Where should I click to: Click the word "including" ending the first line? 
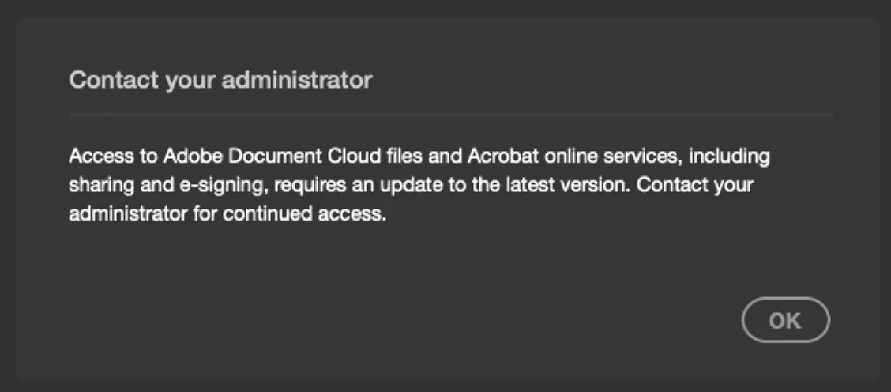[x=729, y=156]
